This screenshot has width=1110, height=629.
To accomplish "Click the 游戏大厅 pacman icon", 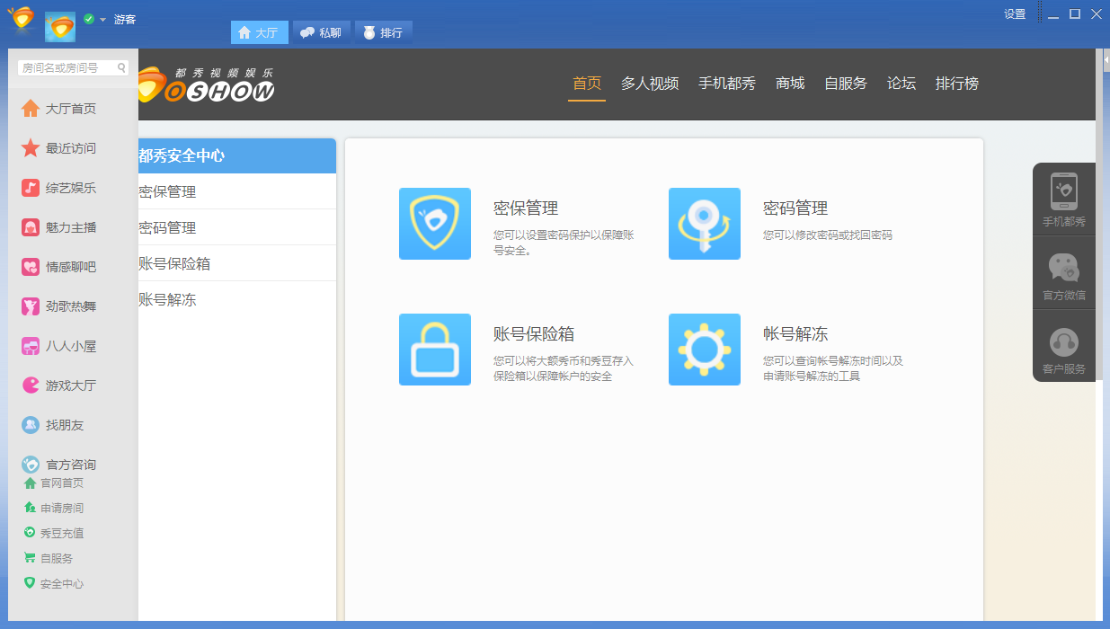I will (x=31, y=385).
